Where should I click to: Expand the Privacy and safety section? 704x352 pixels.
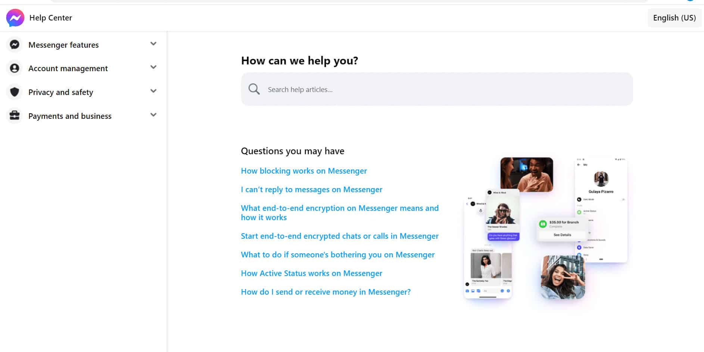(153, 91)
